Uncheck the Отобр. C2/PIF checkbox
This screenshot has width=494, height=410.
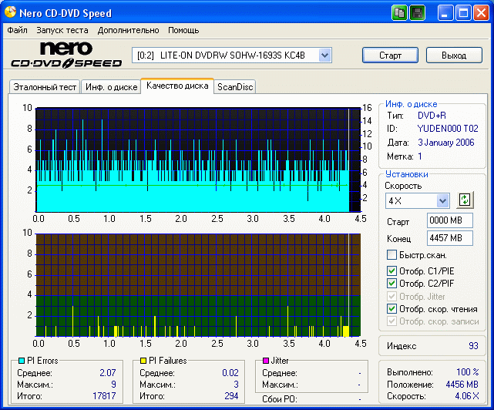(x=392, y=284)
